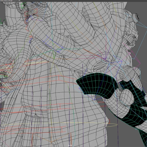
Task: Select the upper red bracket-shaped control on torso
Action: [x=59, y=78]
